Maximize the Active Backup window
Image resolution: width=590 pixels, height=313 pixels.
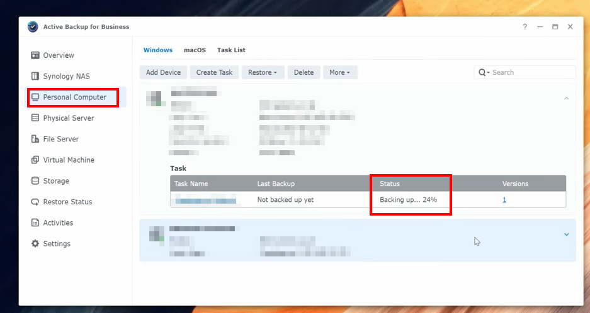pyautogui.click(x=555, y=26)
